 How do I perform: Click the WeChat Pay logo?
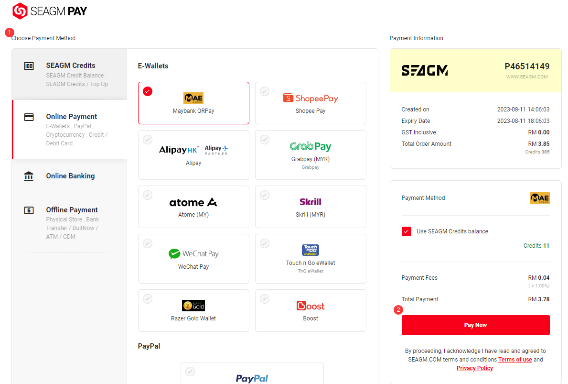(193, 253)
